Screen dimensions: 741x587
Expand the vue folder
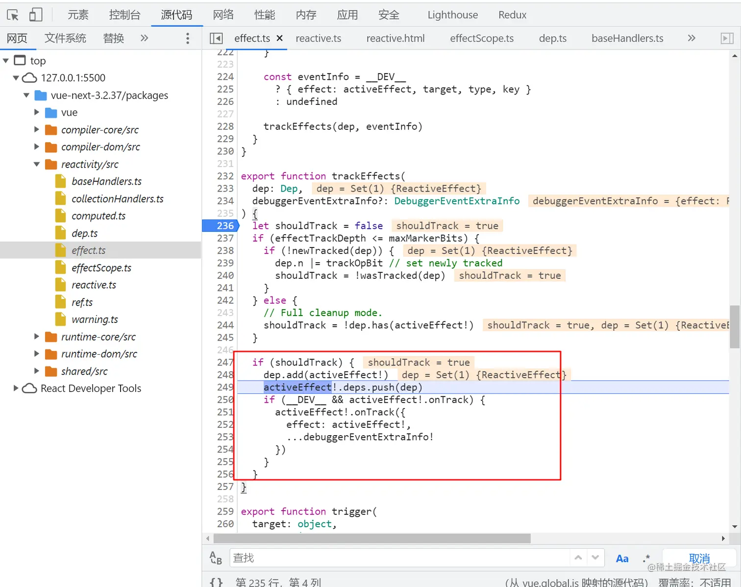[37, 112]
